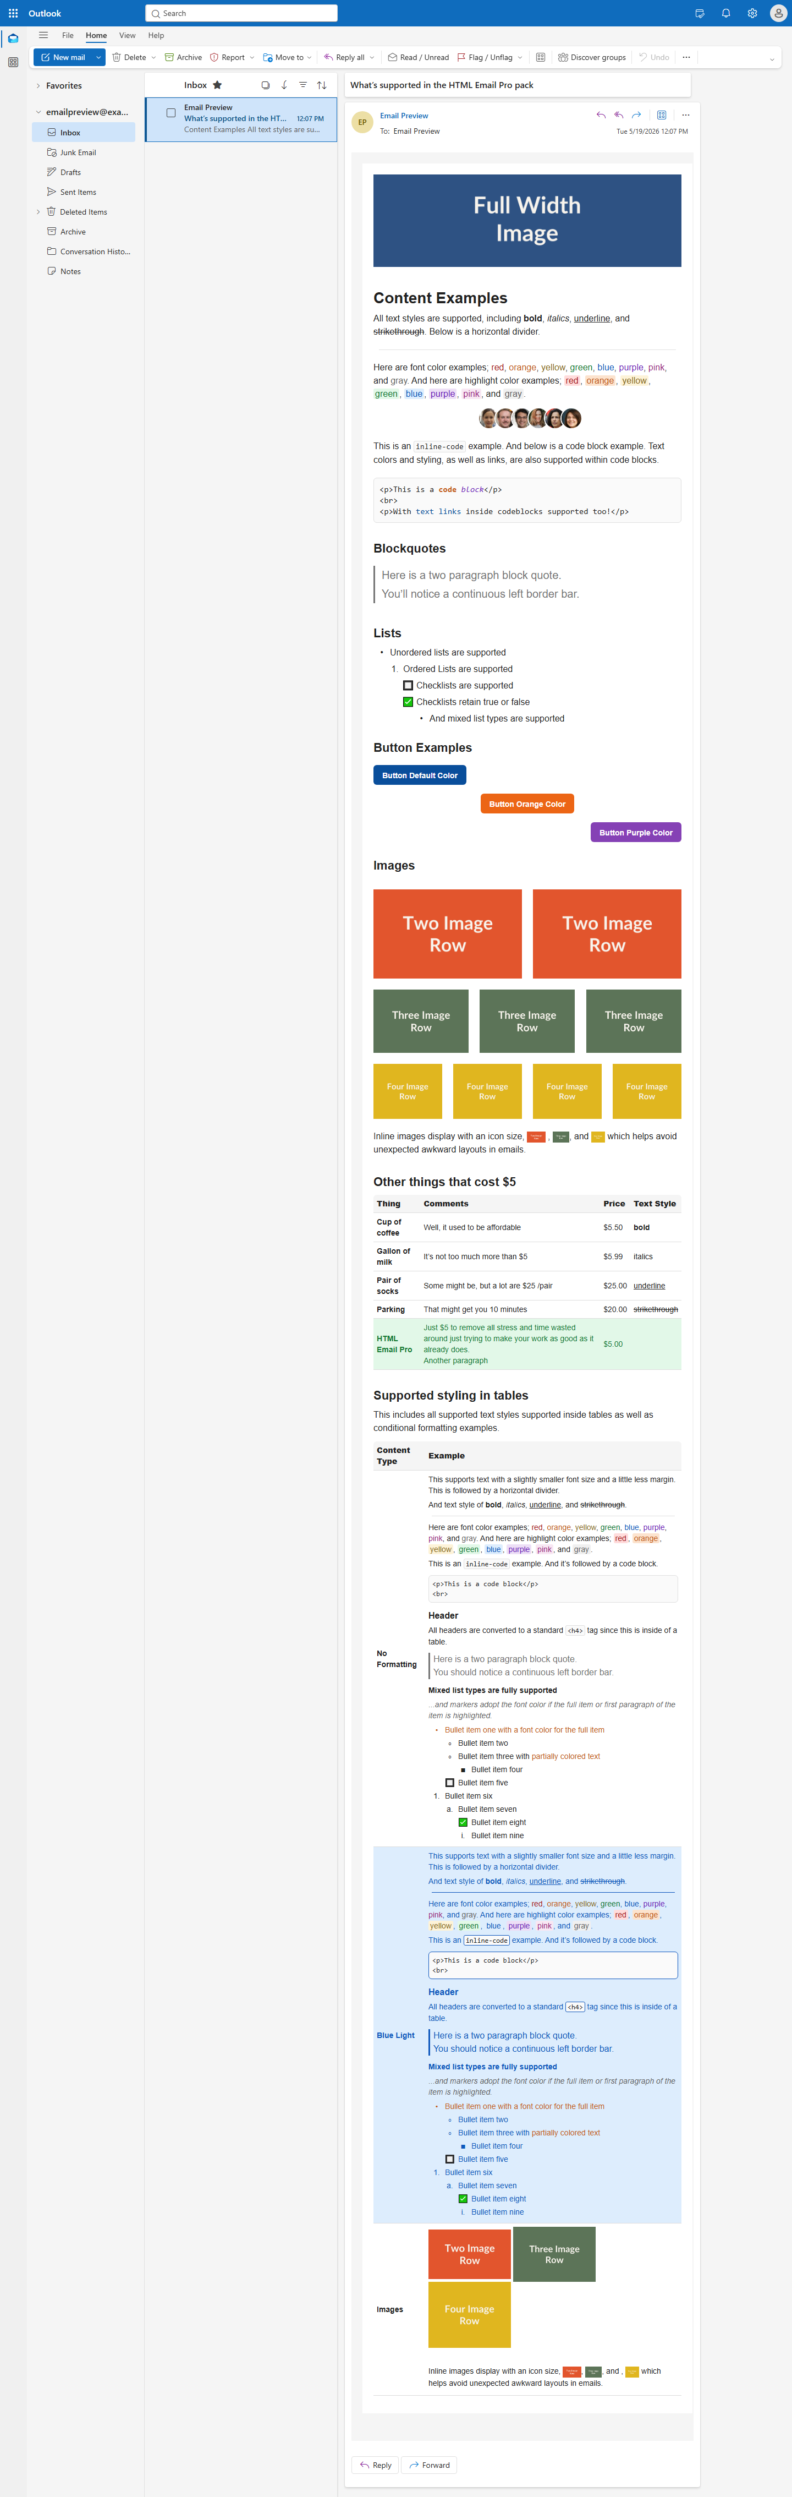The width and height of the screenshot is (792, 2497).
Task: Open the apps grid icon in the ribbon
Action: coord(540,57)
